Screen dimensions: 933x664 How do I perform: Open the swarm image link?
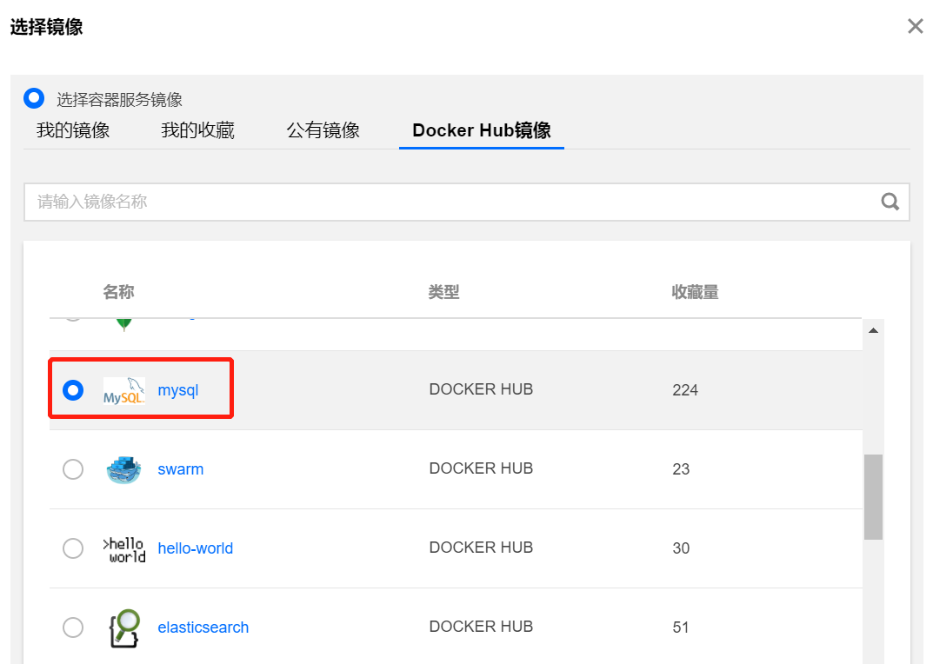pyautogui.click(x=180, y=469)
